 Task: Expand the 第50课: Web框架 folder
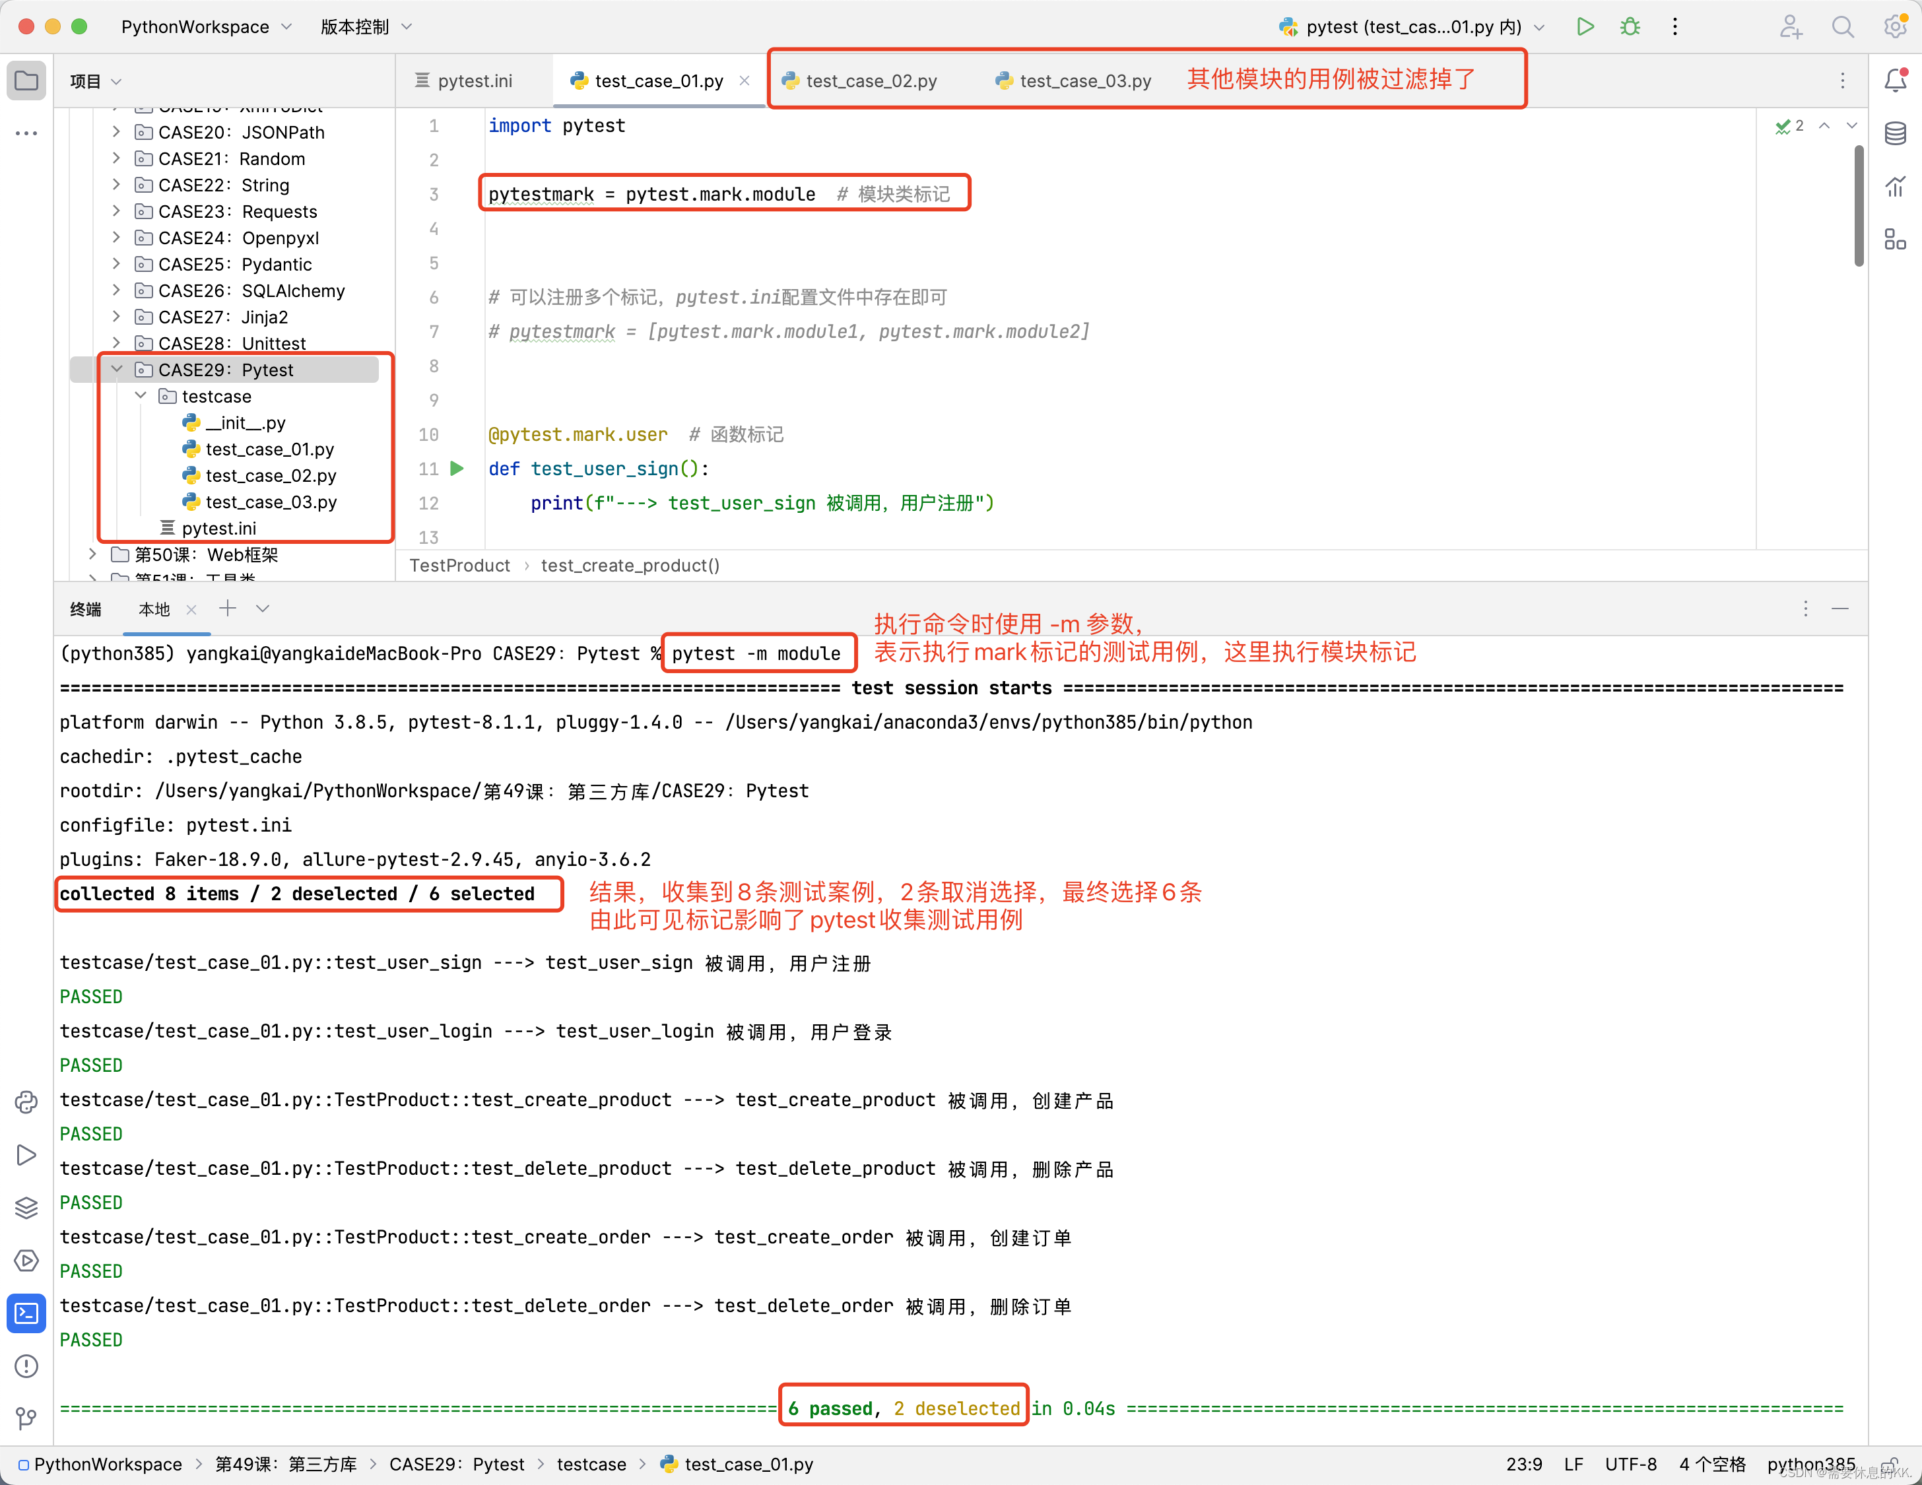tap(92, 554)
